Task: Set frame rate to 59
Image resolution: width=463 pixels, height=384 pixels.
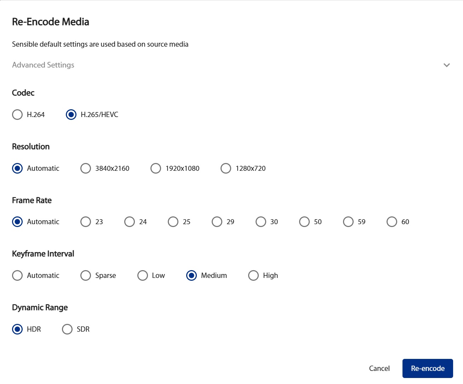Action: 348,222
